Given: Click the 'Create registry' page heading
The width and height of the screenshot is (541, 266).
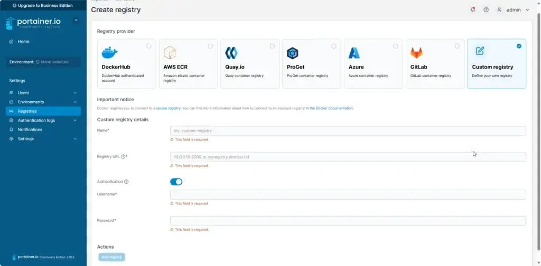Looking at the screenshot, I should (116, 10).
